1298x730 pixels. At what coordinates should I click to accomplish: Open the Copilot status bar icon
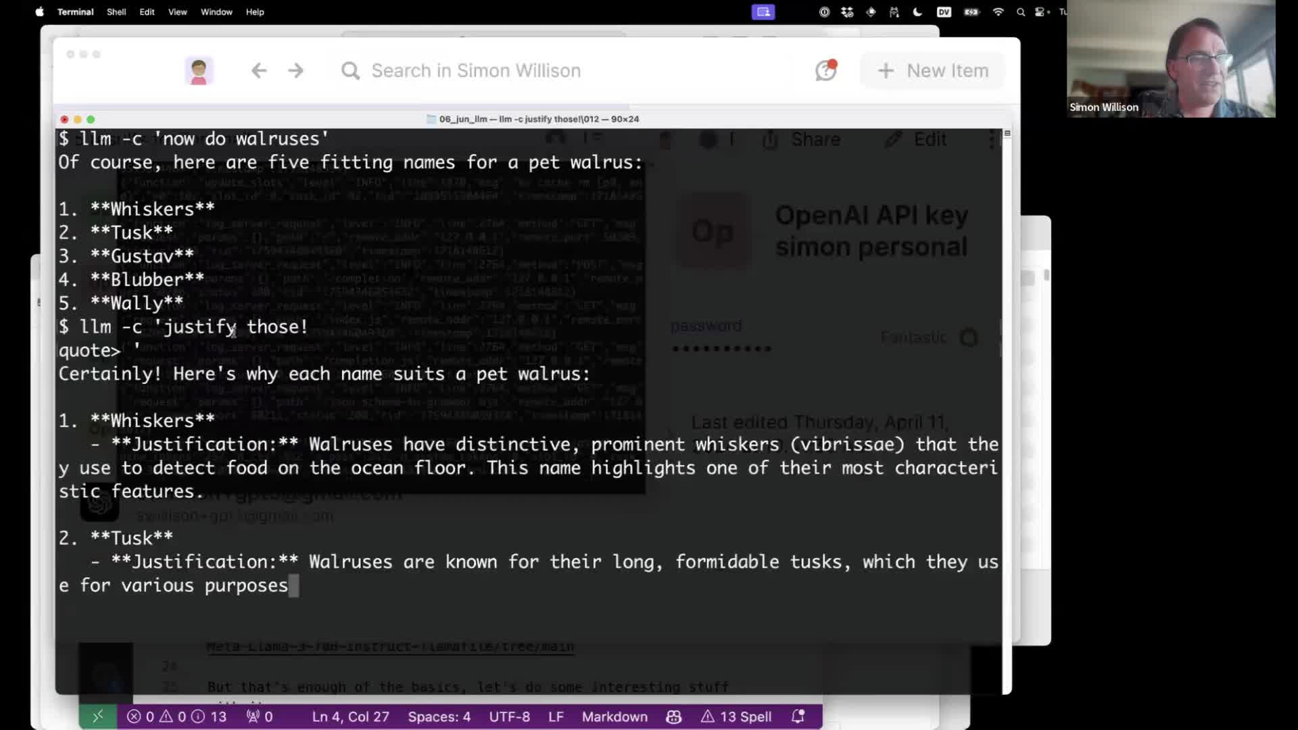[673, 716]
